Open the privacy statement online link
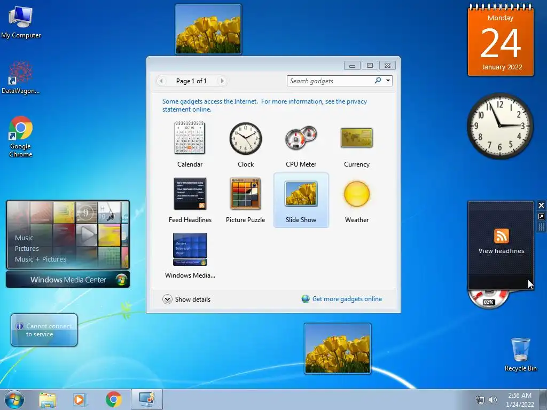This screenshot has height=410, width=547. pyautogui.click(x=264, y=105)
